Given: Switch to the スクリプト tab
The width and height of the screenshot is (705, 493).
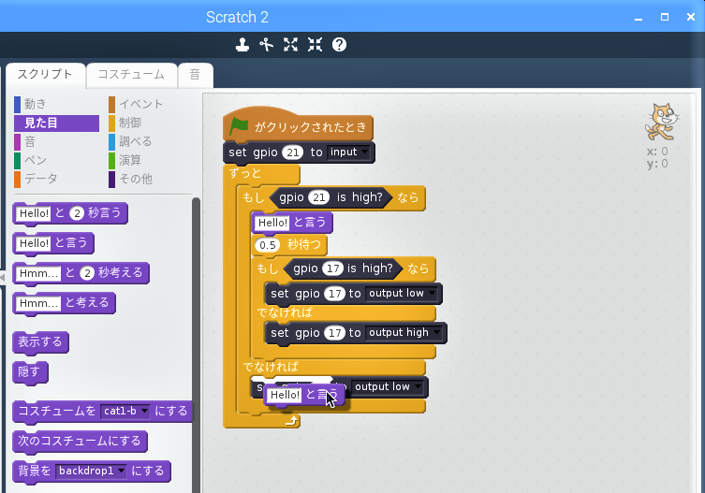Looking at the screenshot, I should (x=45, y=74).
